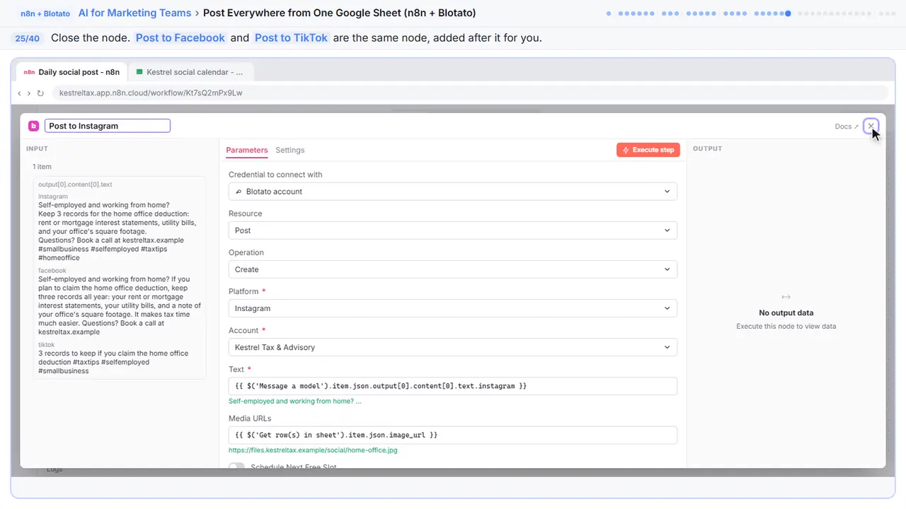The image size is (906, 509).
Task: Switch to the Settings tab
Action: click(290, 150)
